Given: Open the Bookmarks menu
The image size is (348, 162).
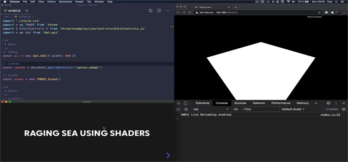Looking at the screenshot, I should [65, 1].
